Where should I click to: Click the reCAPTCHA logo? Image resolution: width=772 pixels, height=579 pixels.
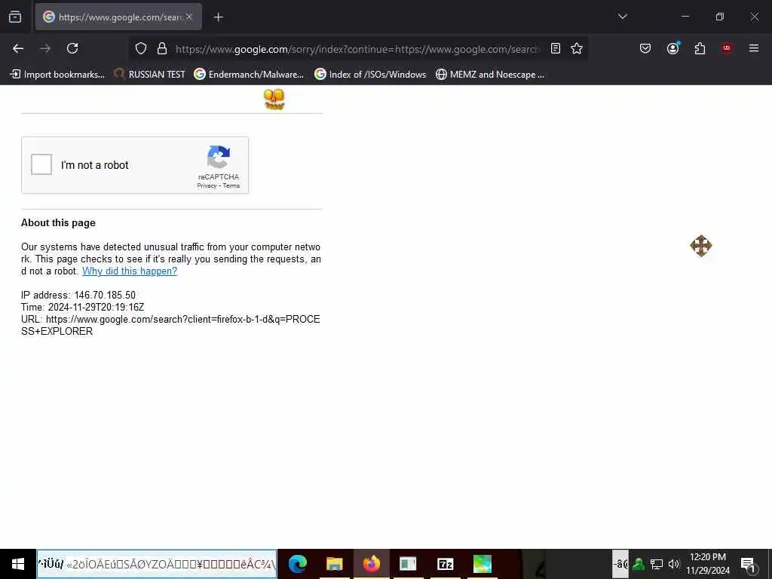click(x=219, y=157)
